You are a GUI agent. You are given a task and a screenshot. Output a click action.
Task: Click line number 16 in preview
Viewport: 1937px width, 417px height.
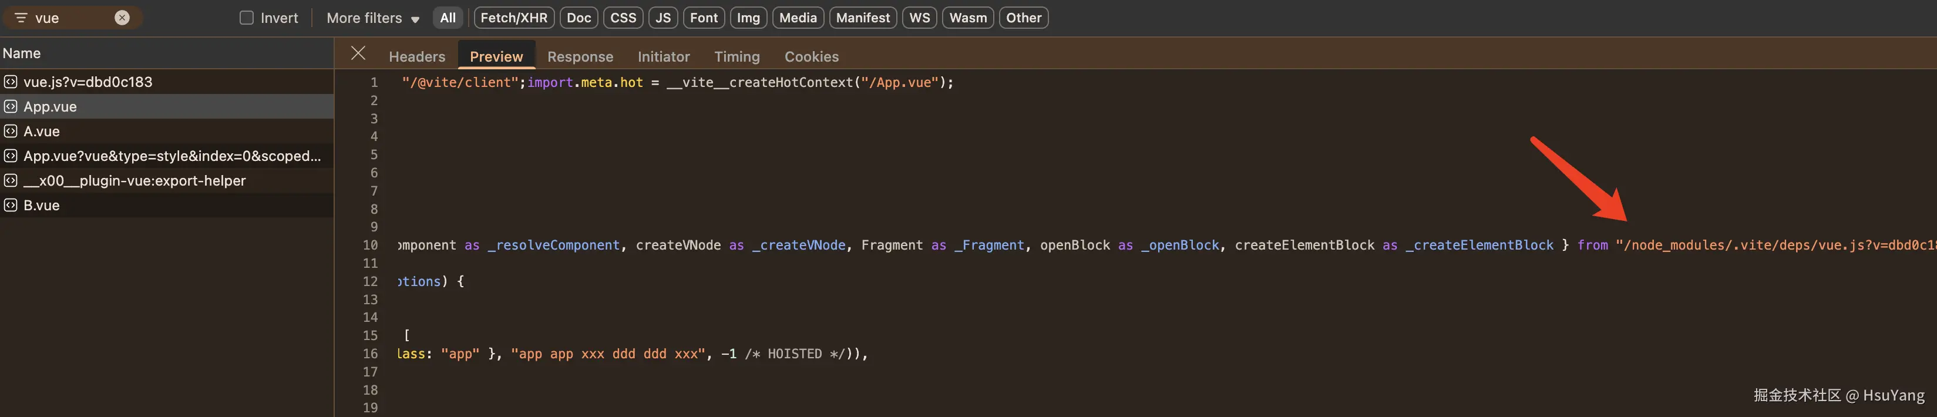[x=370, y=354]
